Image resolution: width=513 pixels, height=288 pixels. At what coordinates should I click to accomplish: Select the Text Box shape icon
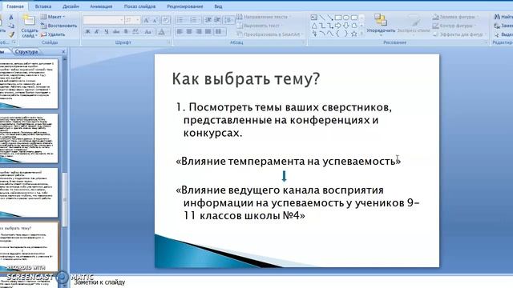pos(313,18)
